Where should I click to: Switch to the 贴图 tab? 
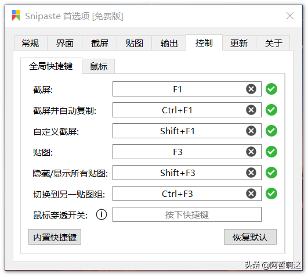tap(135, 43)
